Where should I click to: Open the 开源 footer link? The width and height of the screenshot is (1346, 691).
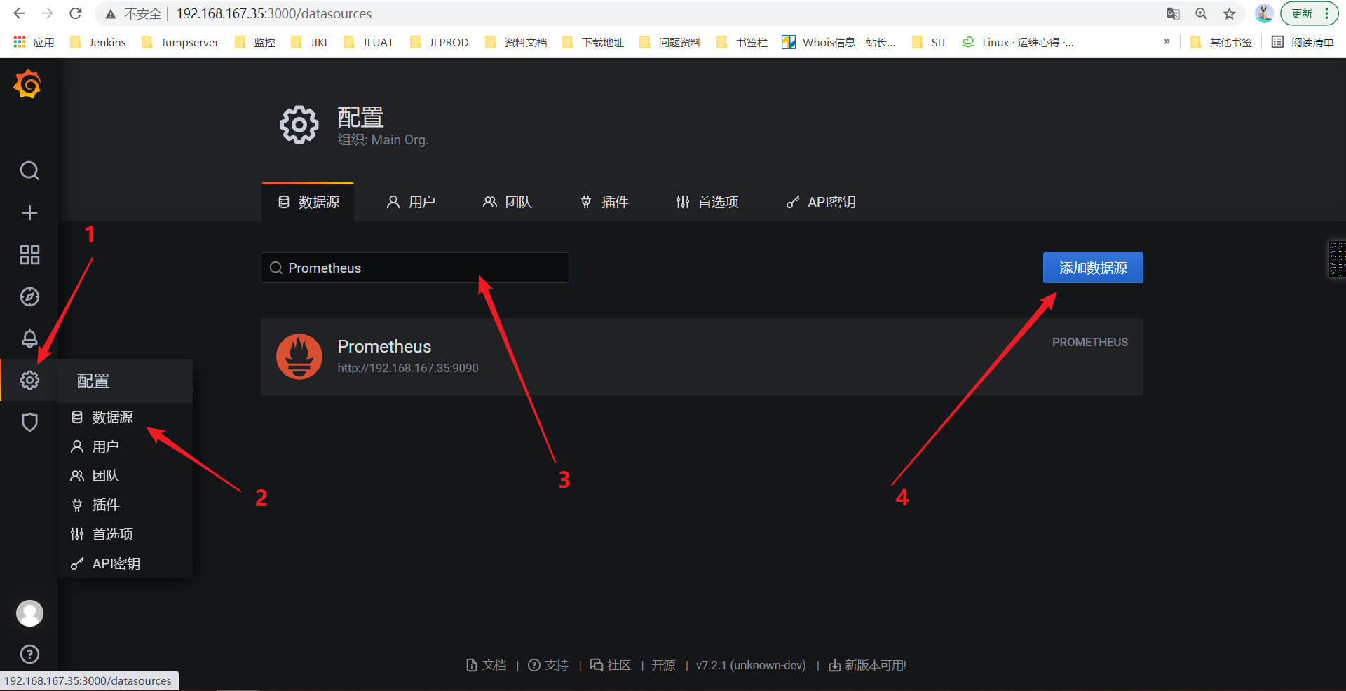coord(663,665)
